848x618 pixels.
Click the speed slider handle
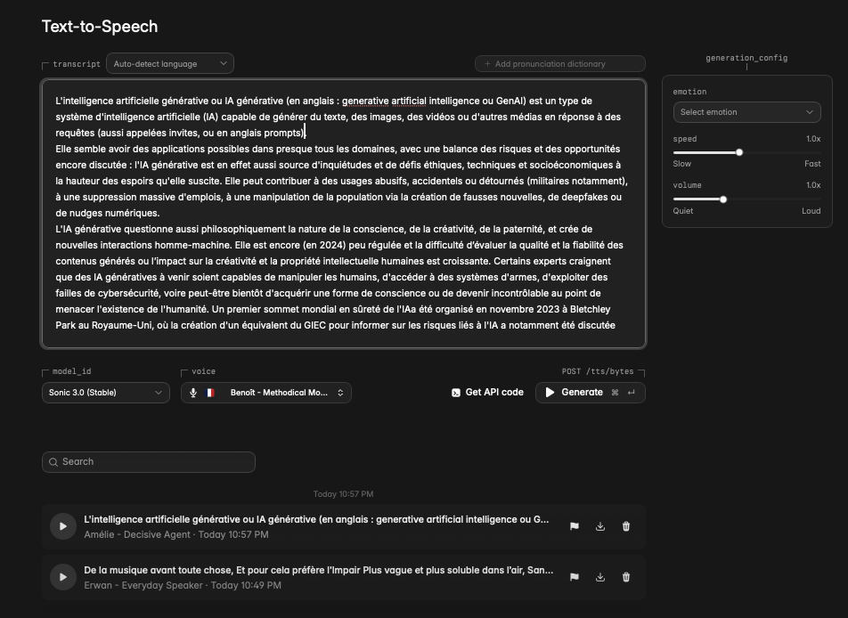click(739, 152)
